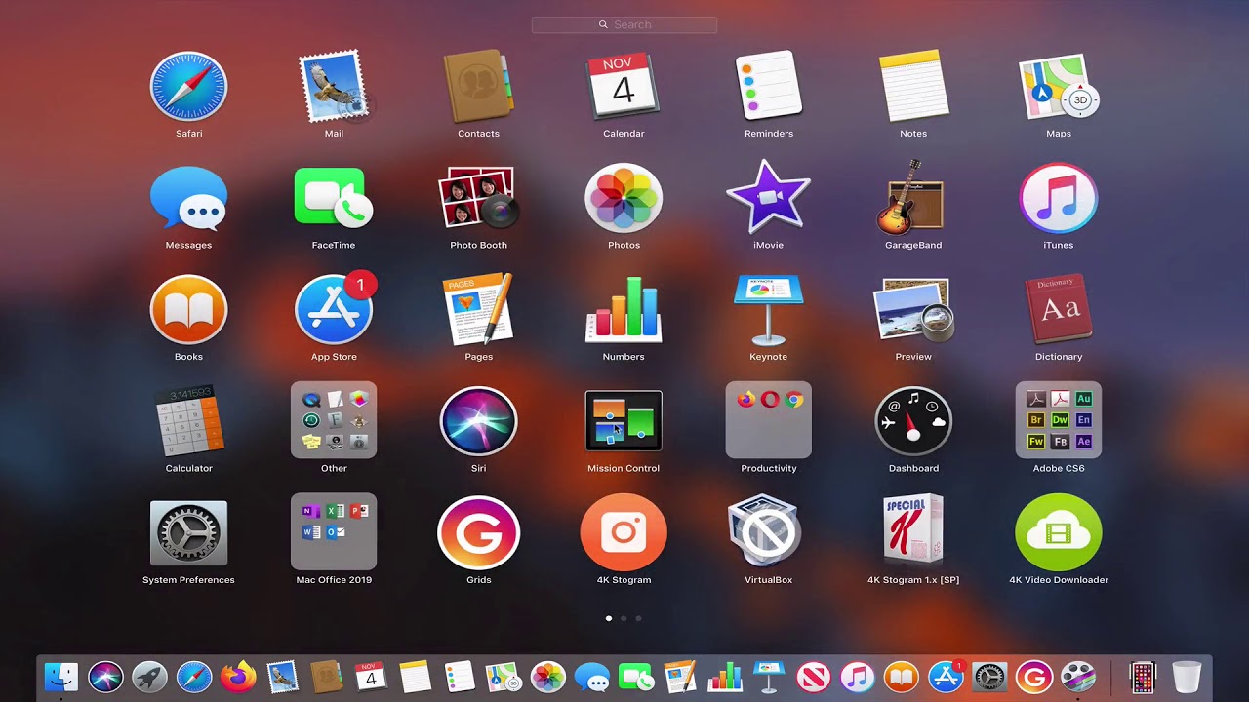The image size is (1249, 702).
Task: Open Trash in the Dock
Action: (x=1187, y=676)
